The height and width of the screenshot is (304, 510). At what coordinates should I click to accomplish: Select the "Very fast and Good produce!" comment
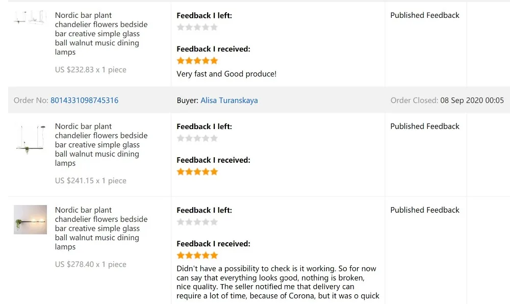tap(226, 74)
